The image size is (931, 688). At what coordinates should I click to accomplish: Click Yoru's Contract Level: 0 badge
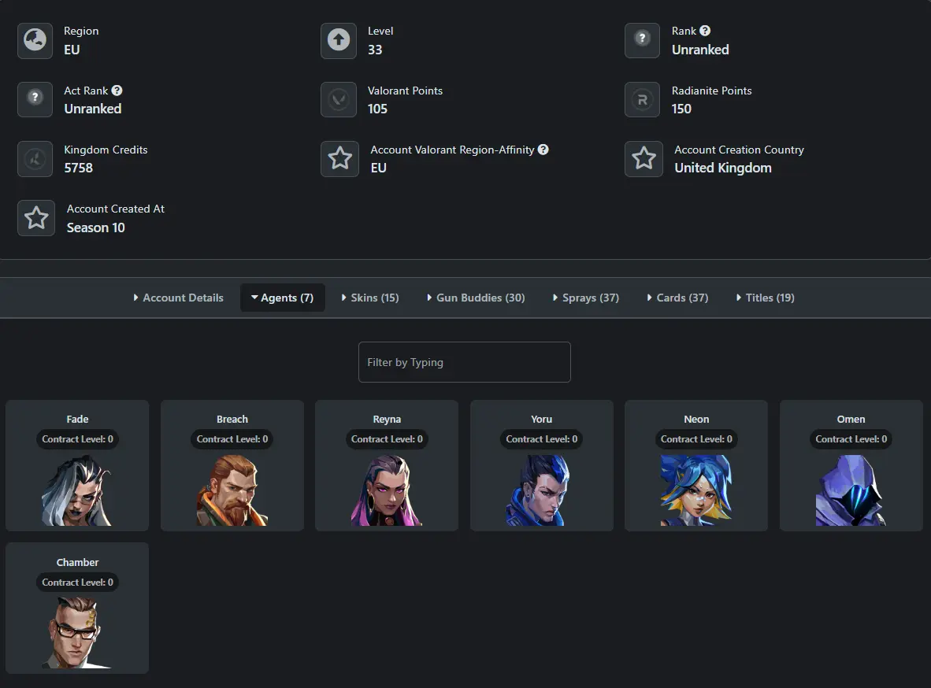point(541,439)
